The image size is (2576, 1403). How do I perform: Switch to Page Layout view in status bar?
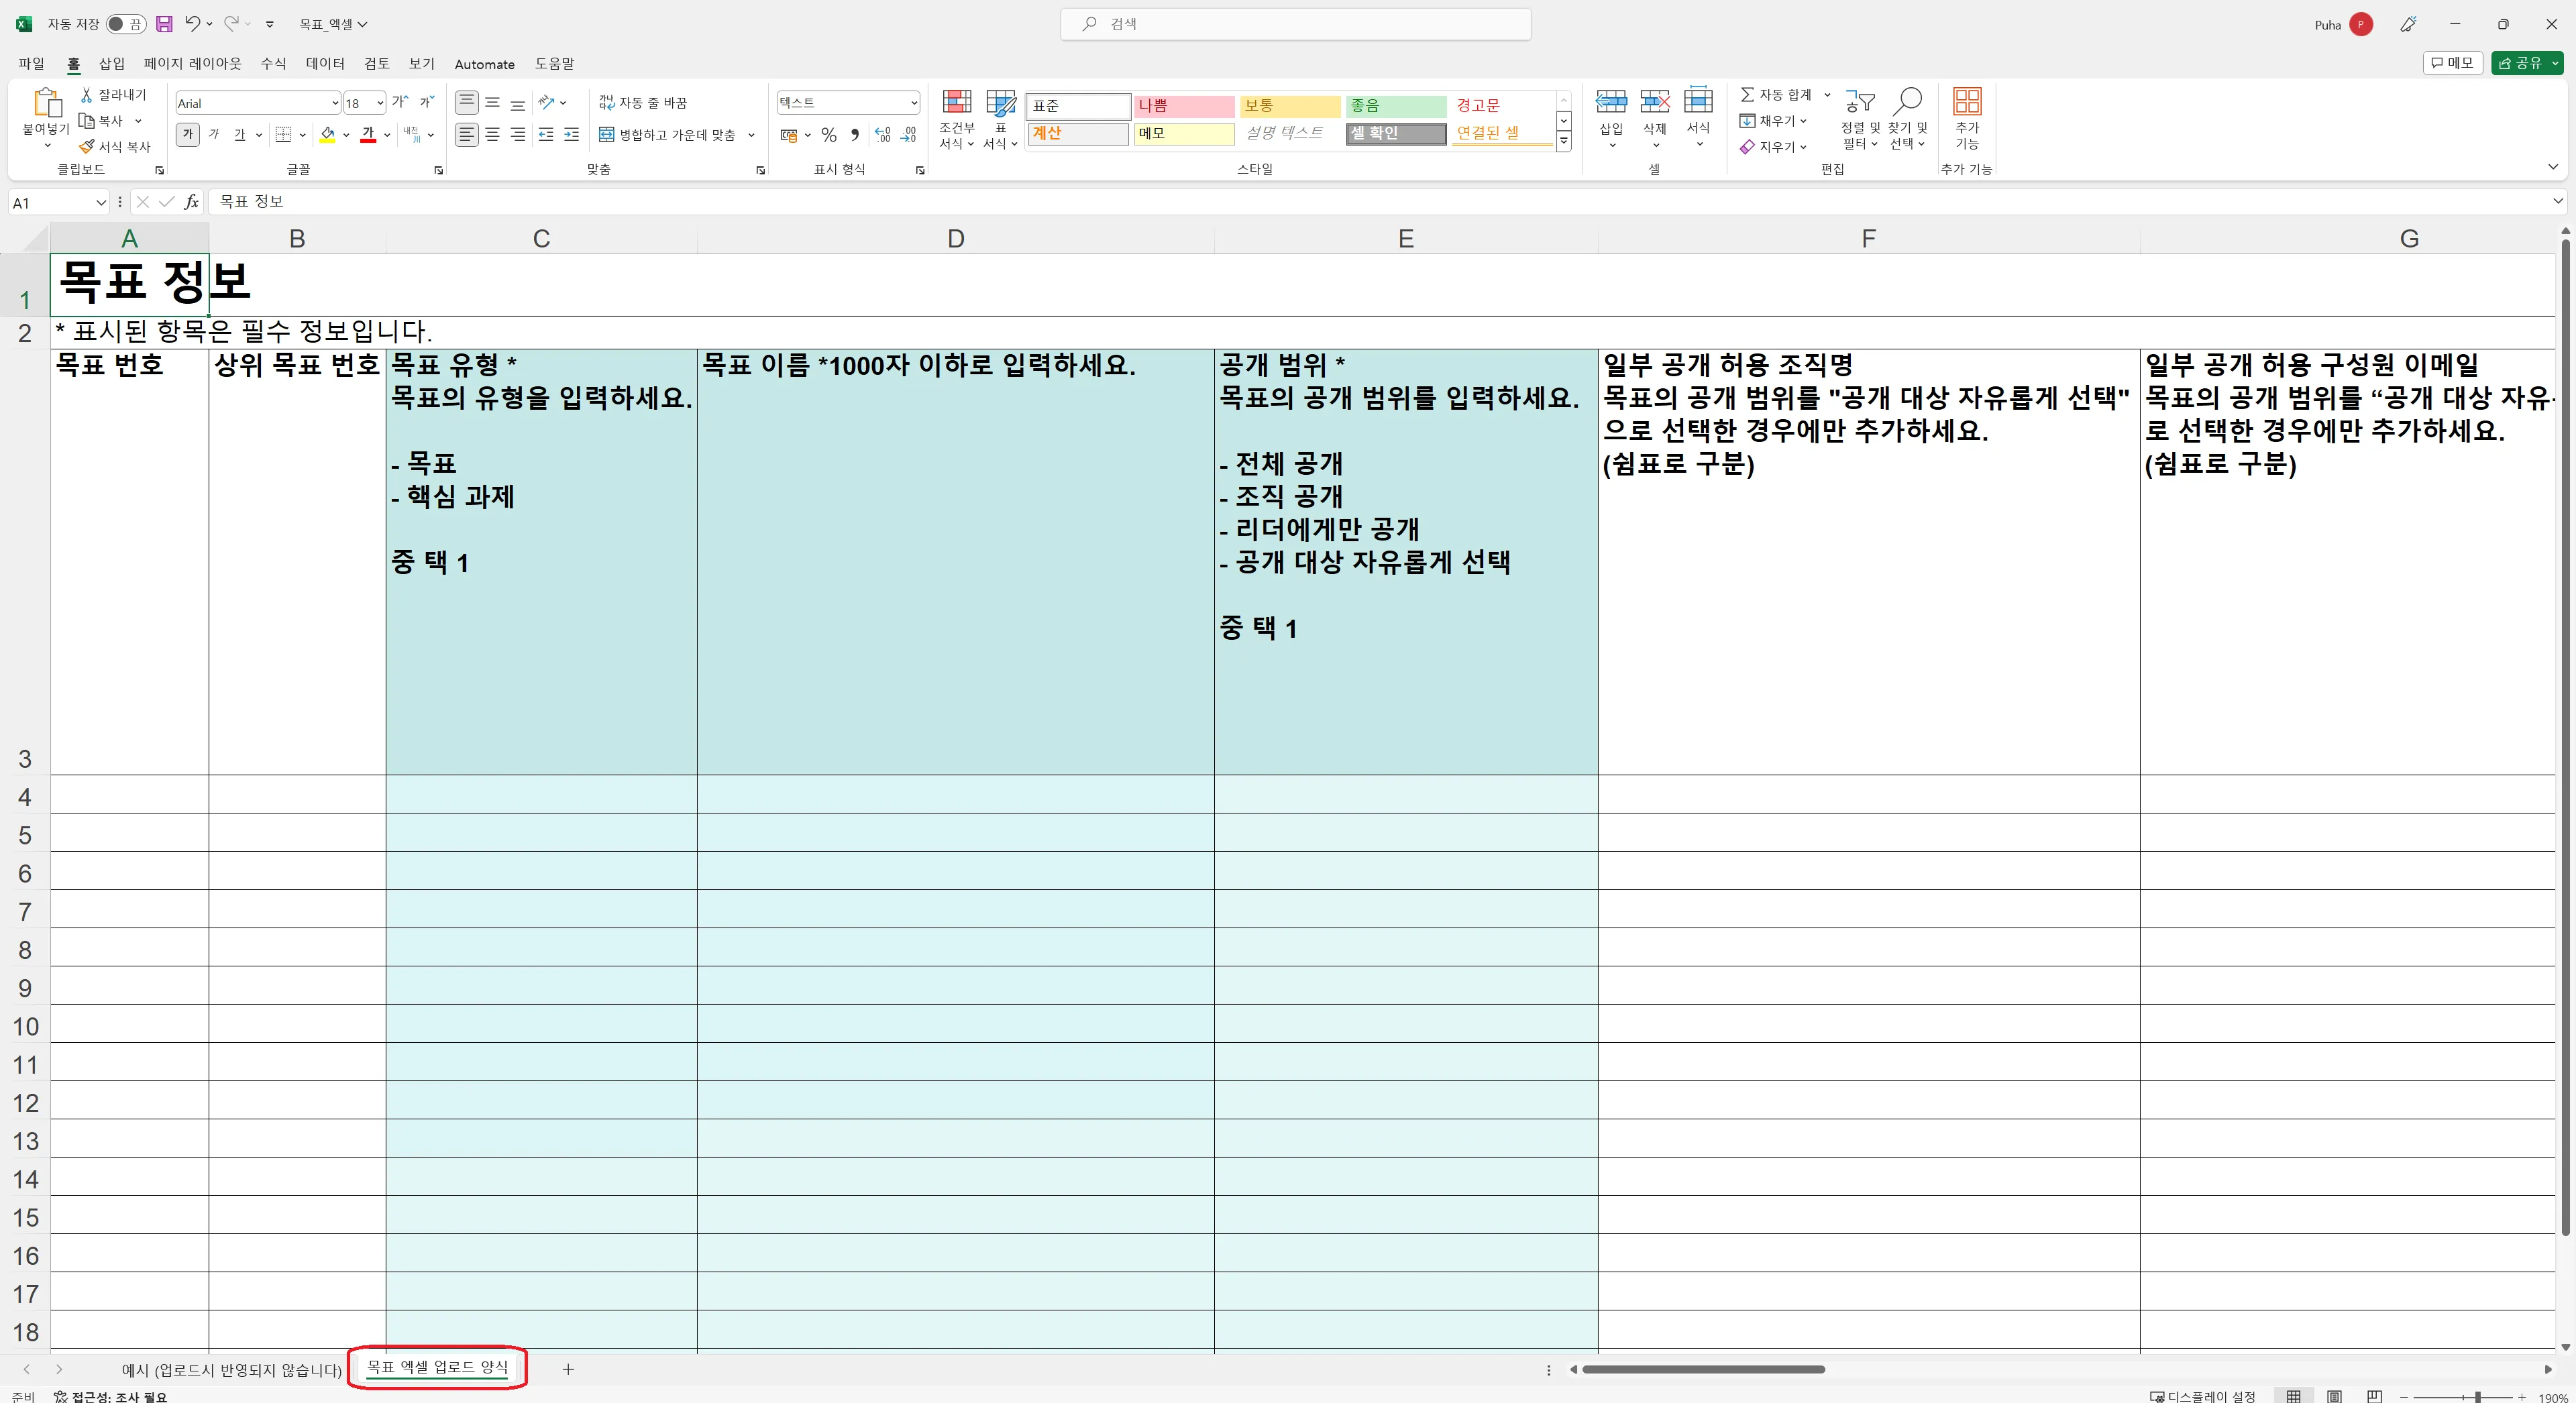2334,1396
